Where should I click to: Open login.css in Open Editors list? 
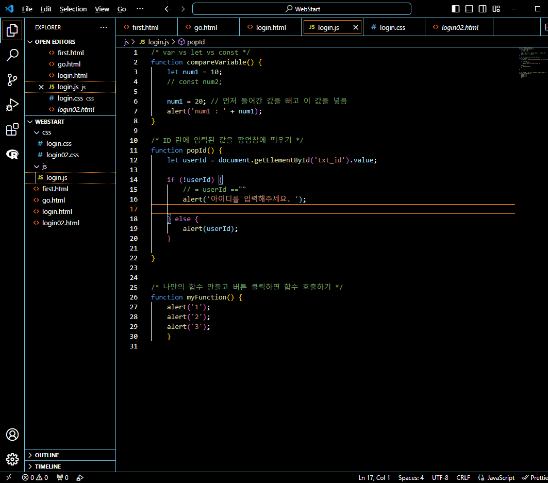click(70, 98)
